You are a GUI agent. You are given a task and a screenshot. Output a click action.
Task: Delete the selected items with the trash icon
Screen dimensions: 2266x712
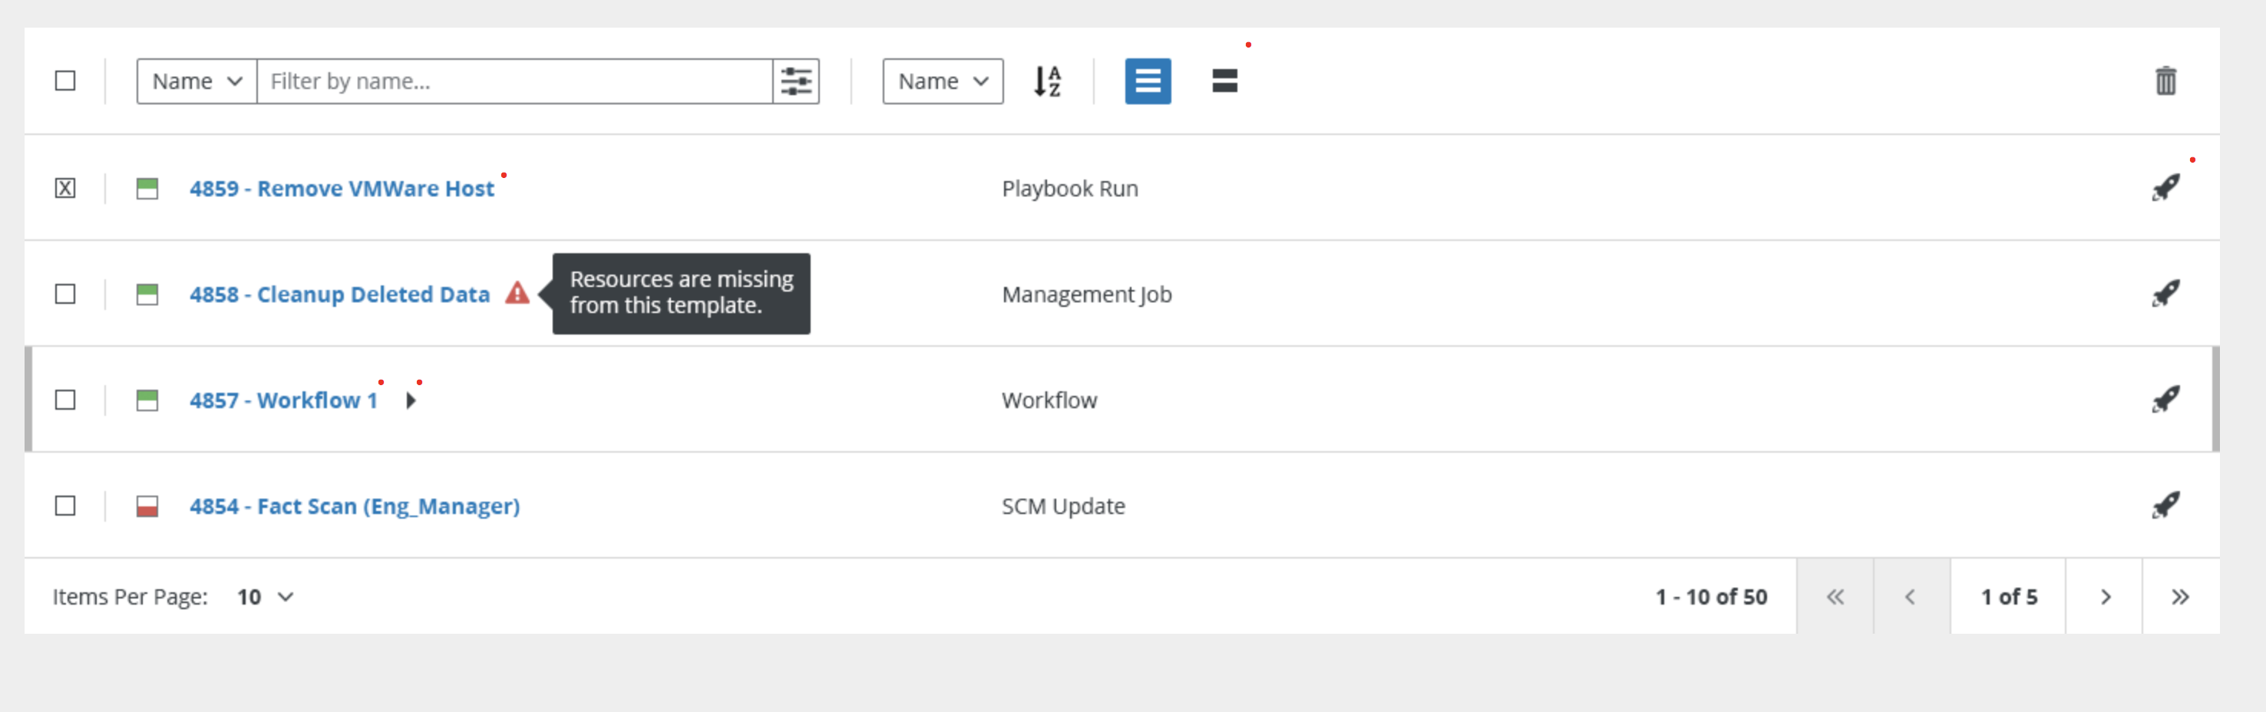2165,81
